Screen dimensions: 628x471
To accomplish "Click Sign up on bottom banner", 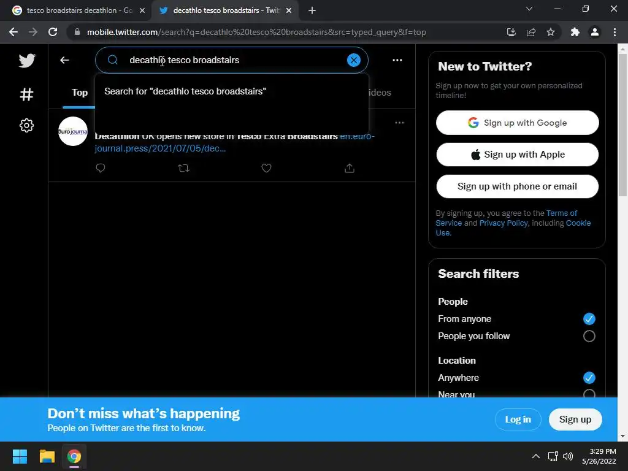I will (x=575, y=419).
